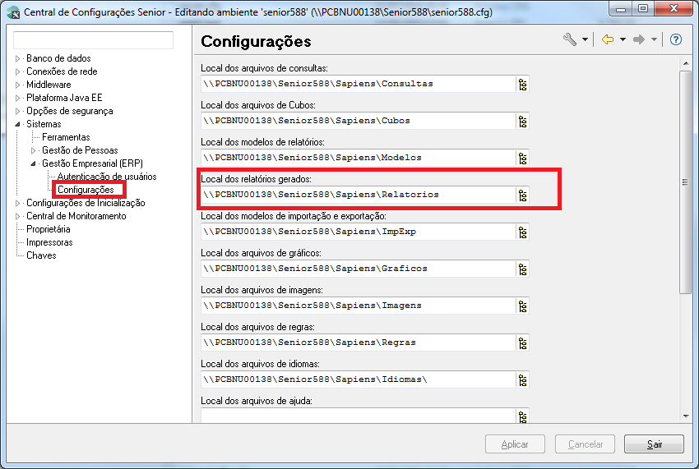
Task: Browse folder for Cubos path
Action: [x=522, y=121]
